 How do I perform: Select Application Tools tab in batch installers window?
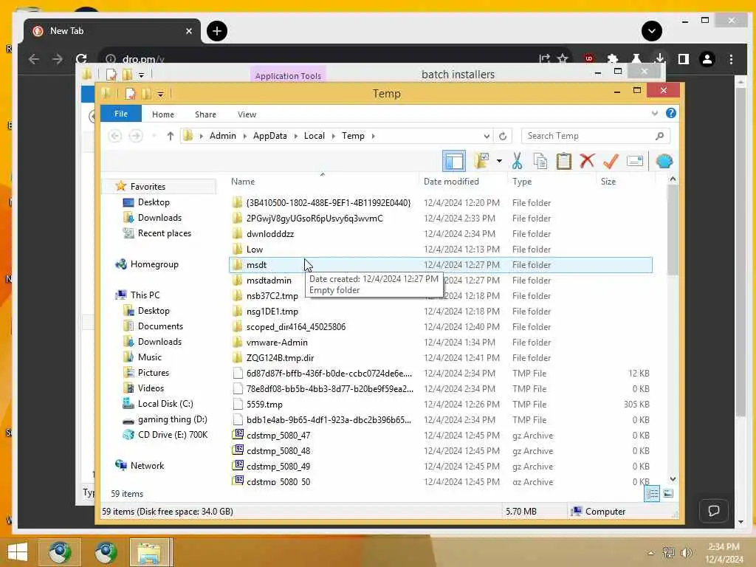[288, 76]
